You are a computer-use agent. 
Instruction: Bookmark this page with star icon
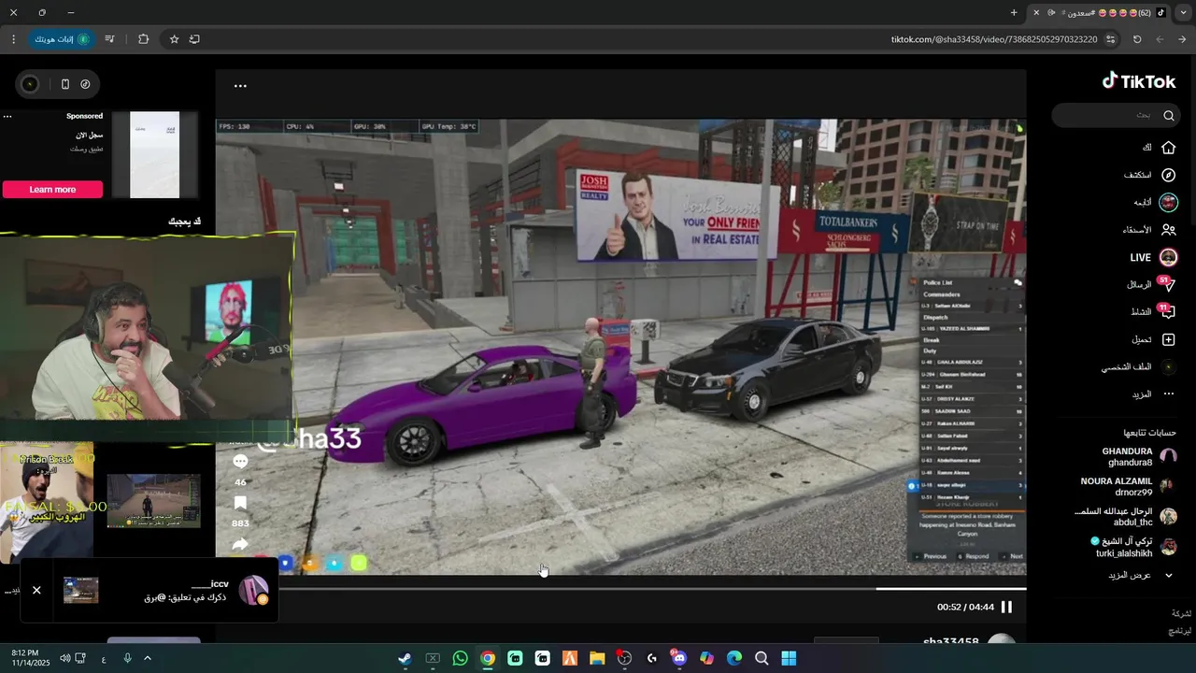(x=174, y=39)
